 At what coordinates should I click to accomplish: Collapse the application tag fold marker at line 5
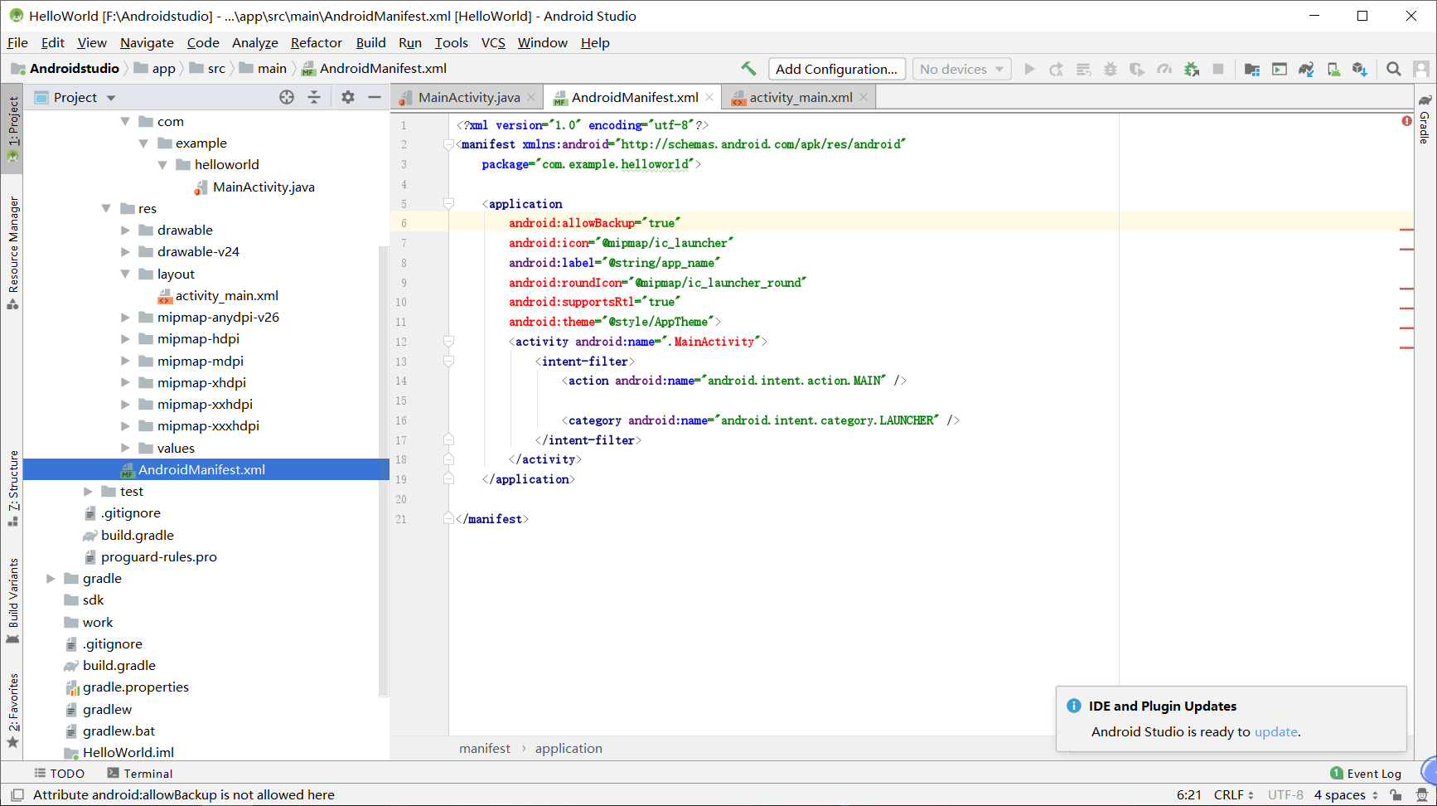click(448, 203)
